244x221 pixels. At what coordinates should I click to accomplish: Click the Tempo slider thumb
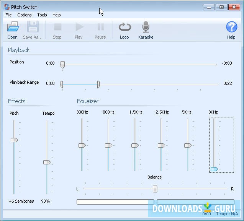pos(47,162)
